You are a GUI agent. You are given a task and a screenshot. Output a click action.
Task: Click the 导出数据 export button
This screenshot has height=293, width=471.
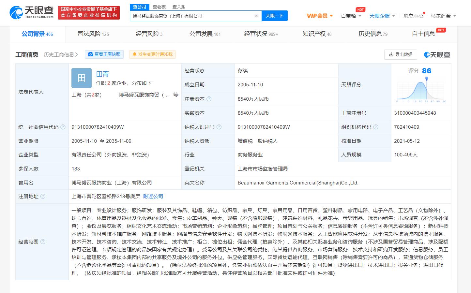click(x=401, y=54)
